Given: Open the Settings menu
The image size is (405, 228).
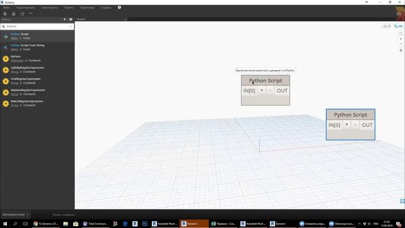Looking at the screenshot, I should (x=87, y=8).
